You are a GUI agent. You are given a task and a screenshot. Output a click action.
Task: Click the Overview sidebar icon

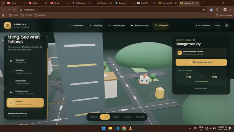(11, 61)
